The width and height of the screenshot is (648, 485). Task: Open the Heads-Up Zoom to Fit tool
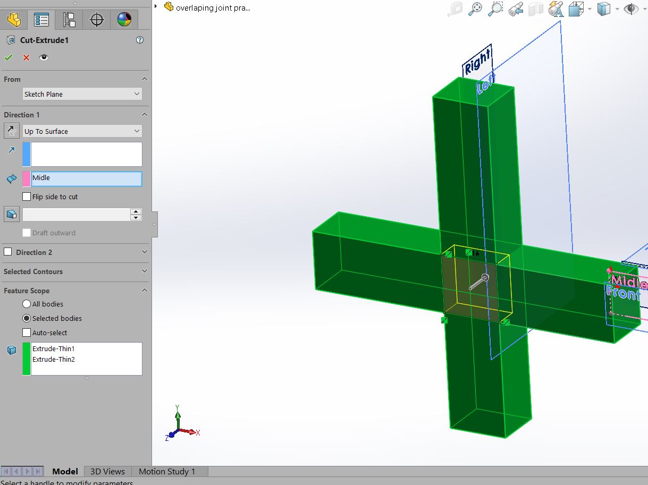[475, 8]
